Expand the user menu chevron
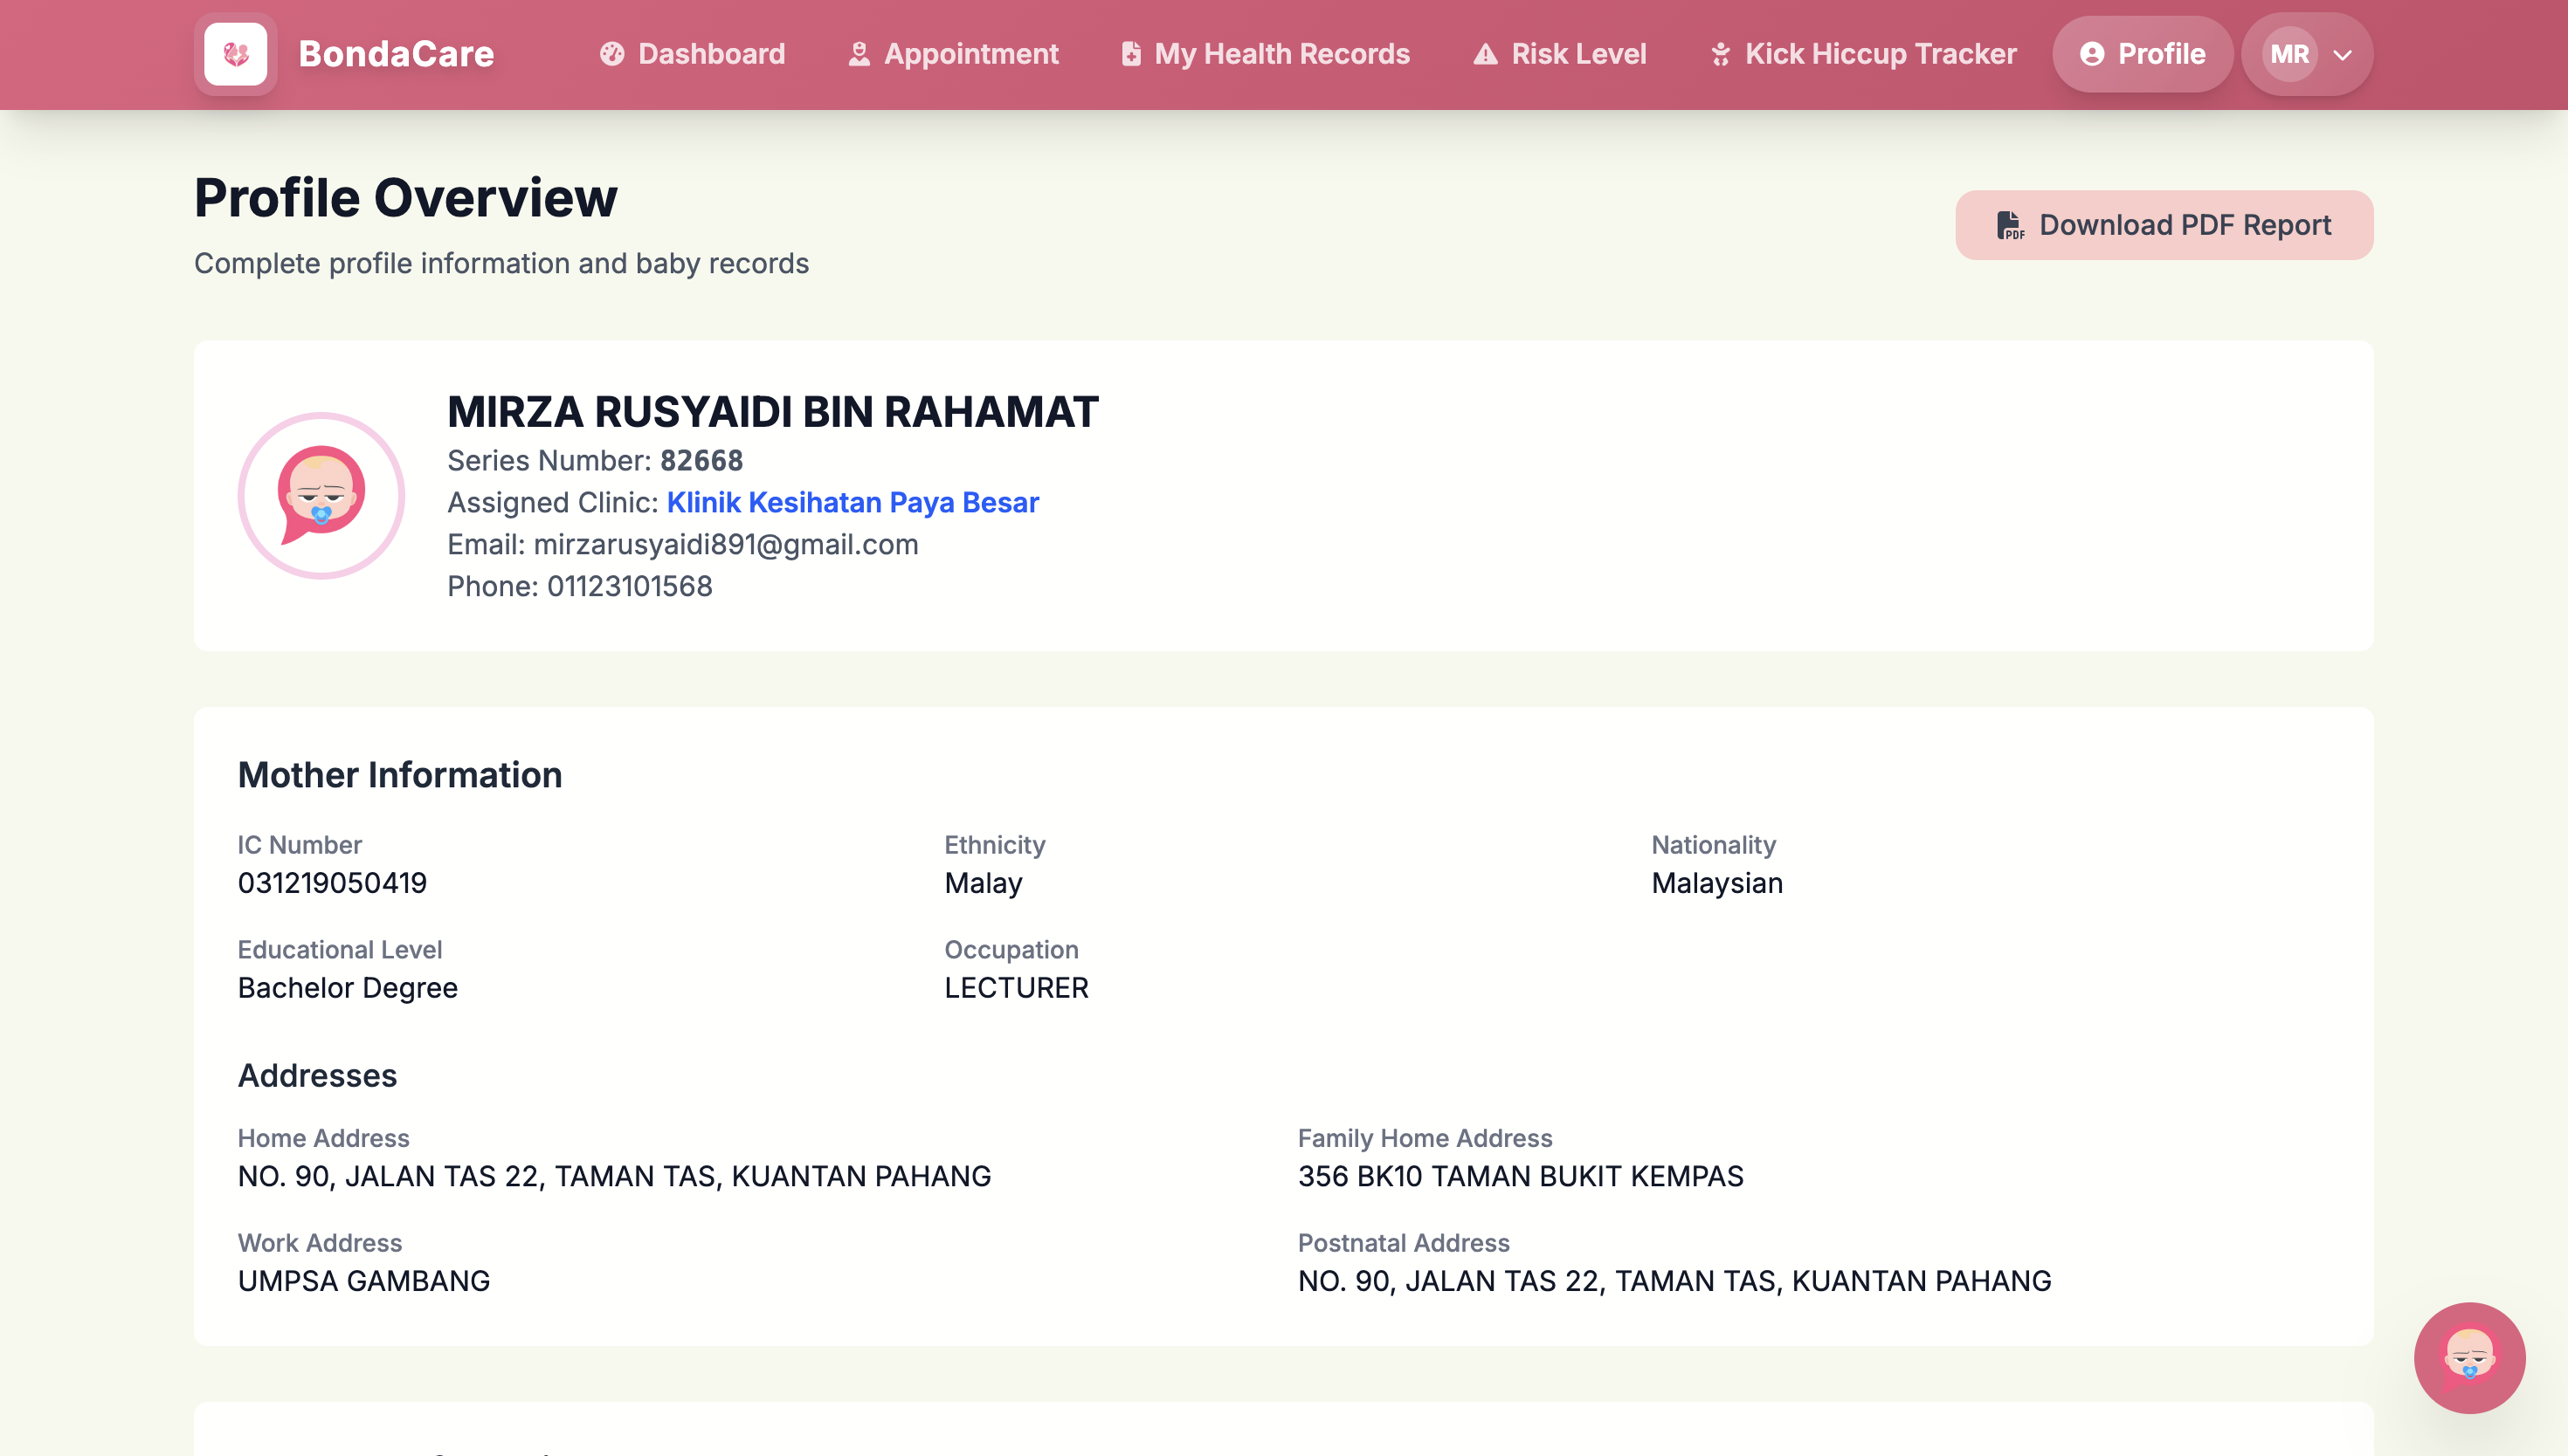The image size is (2568, 1456). coord(2342,55)
